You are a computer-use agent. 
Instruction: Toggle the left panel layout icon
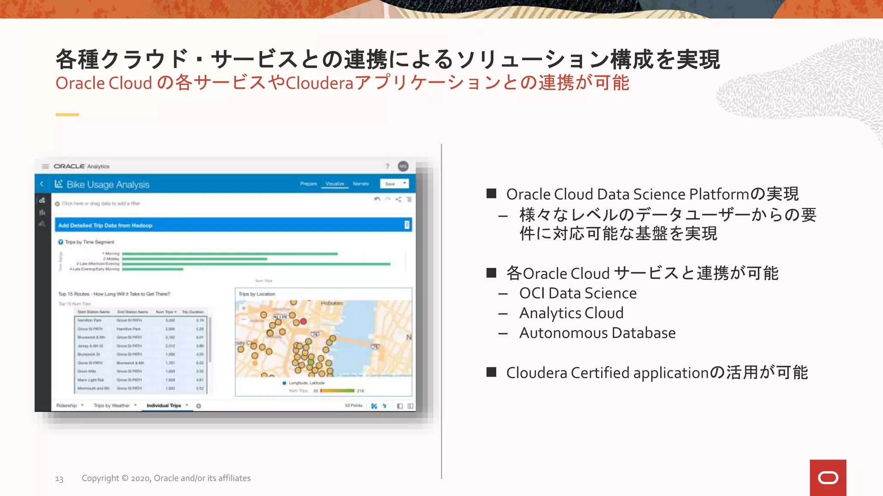coord(400,406)
